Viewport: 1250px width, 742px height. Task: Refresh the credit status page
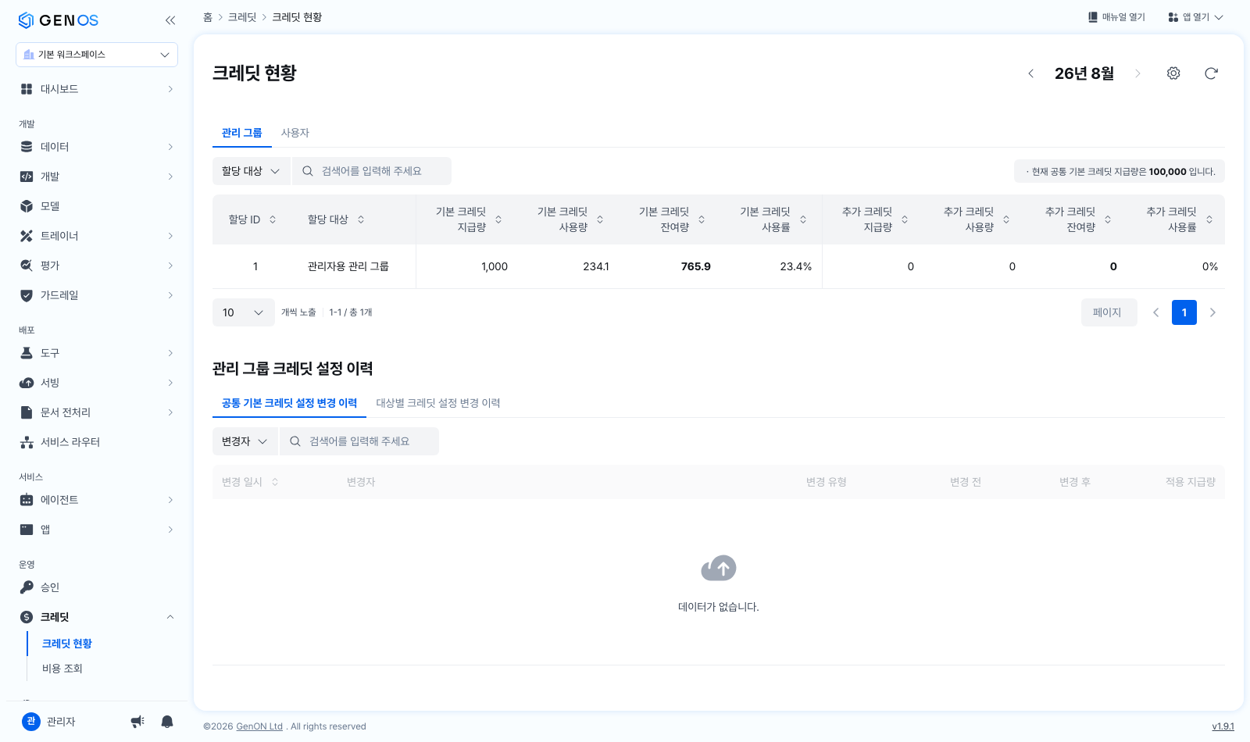[1211, 73]
